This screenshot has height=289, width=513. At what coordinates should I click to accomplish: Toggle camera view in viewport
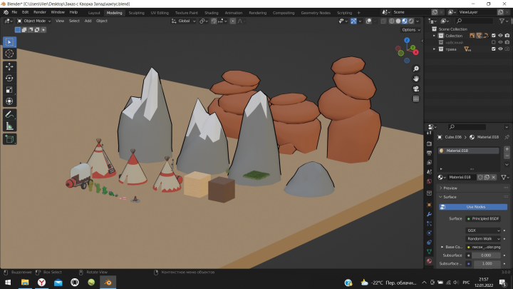tap(416, 88)
